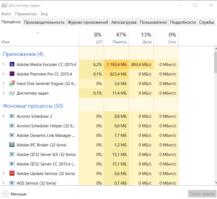The image size is (217, 199).
Task: Click the Adobe IPC Broker icon
Action: pyautogui.click(x=12, y=145)
